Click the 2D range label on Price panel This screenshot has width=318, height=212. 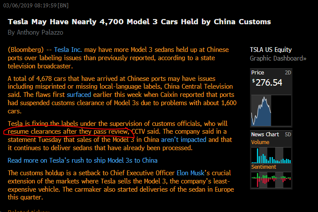tap(288, 72)
